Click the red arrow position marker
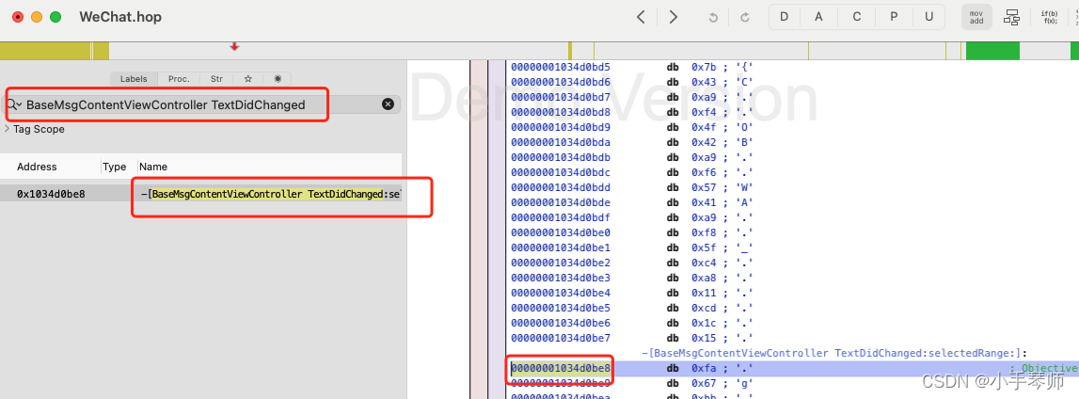This screenshot has height=399, width=1079. pyautogui.click(x=234, y=46)
